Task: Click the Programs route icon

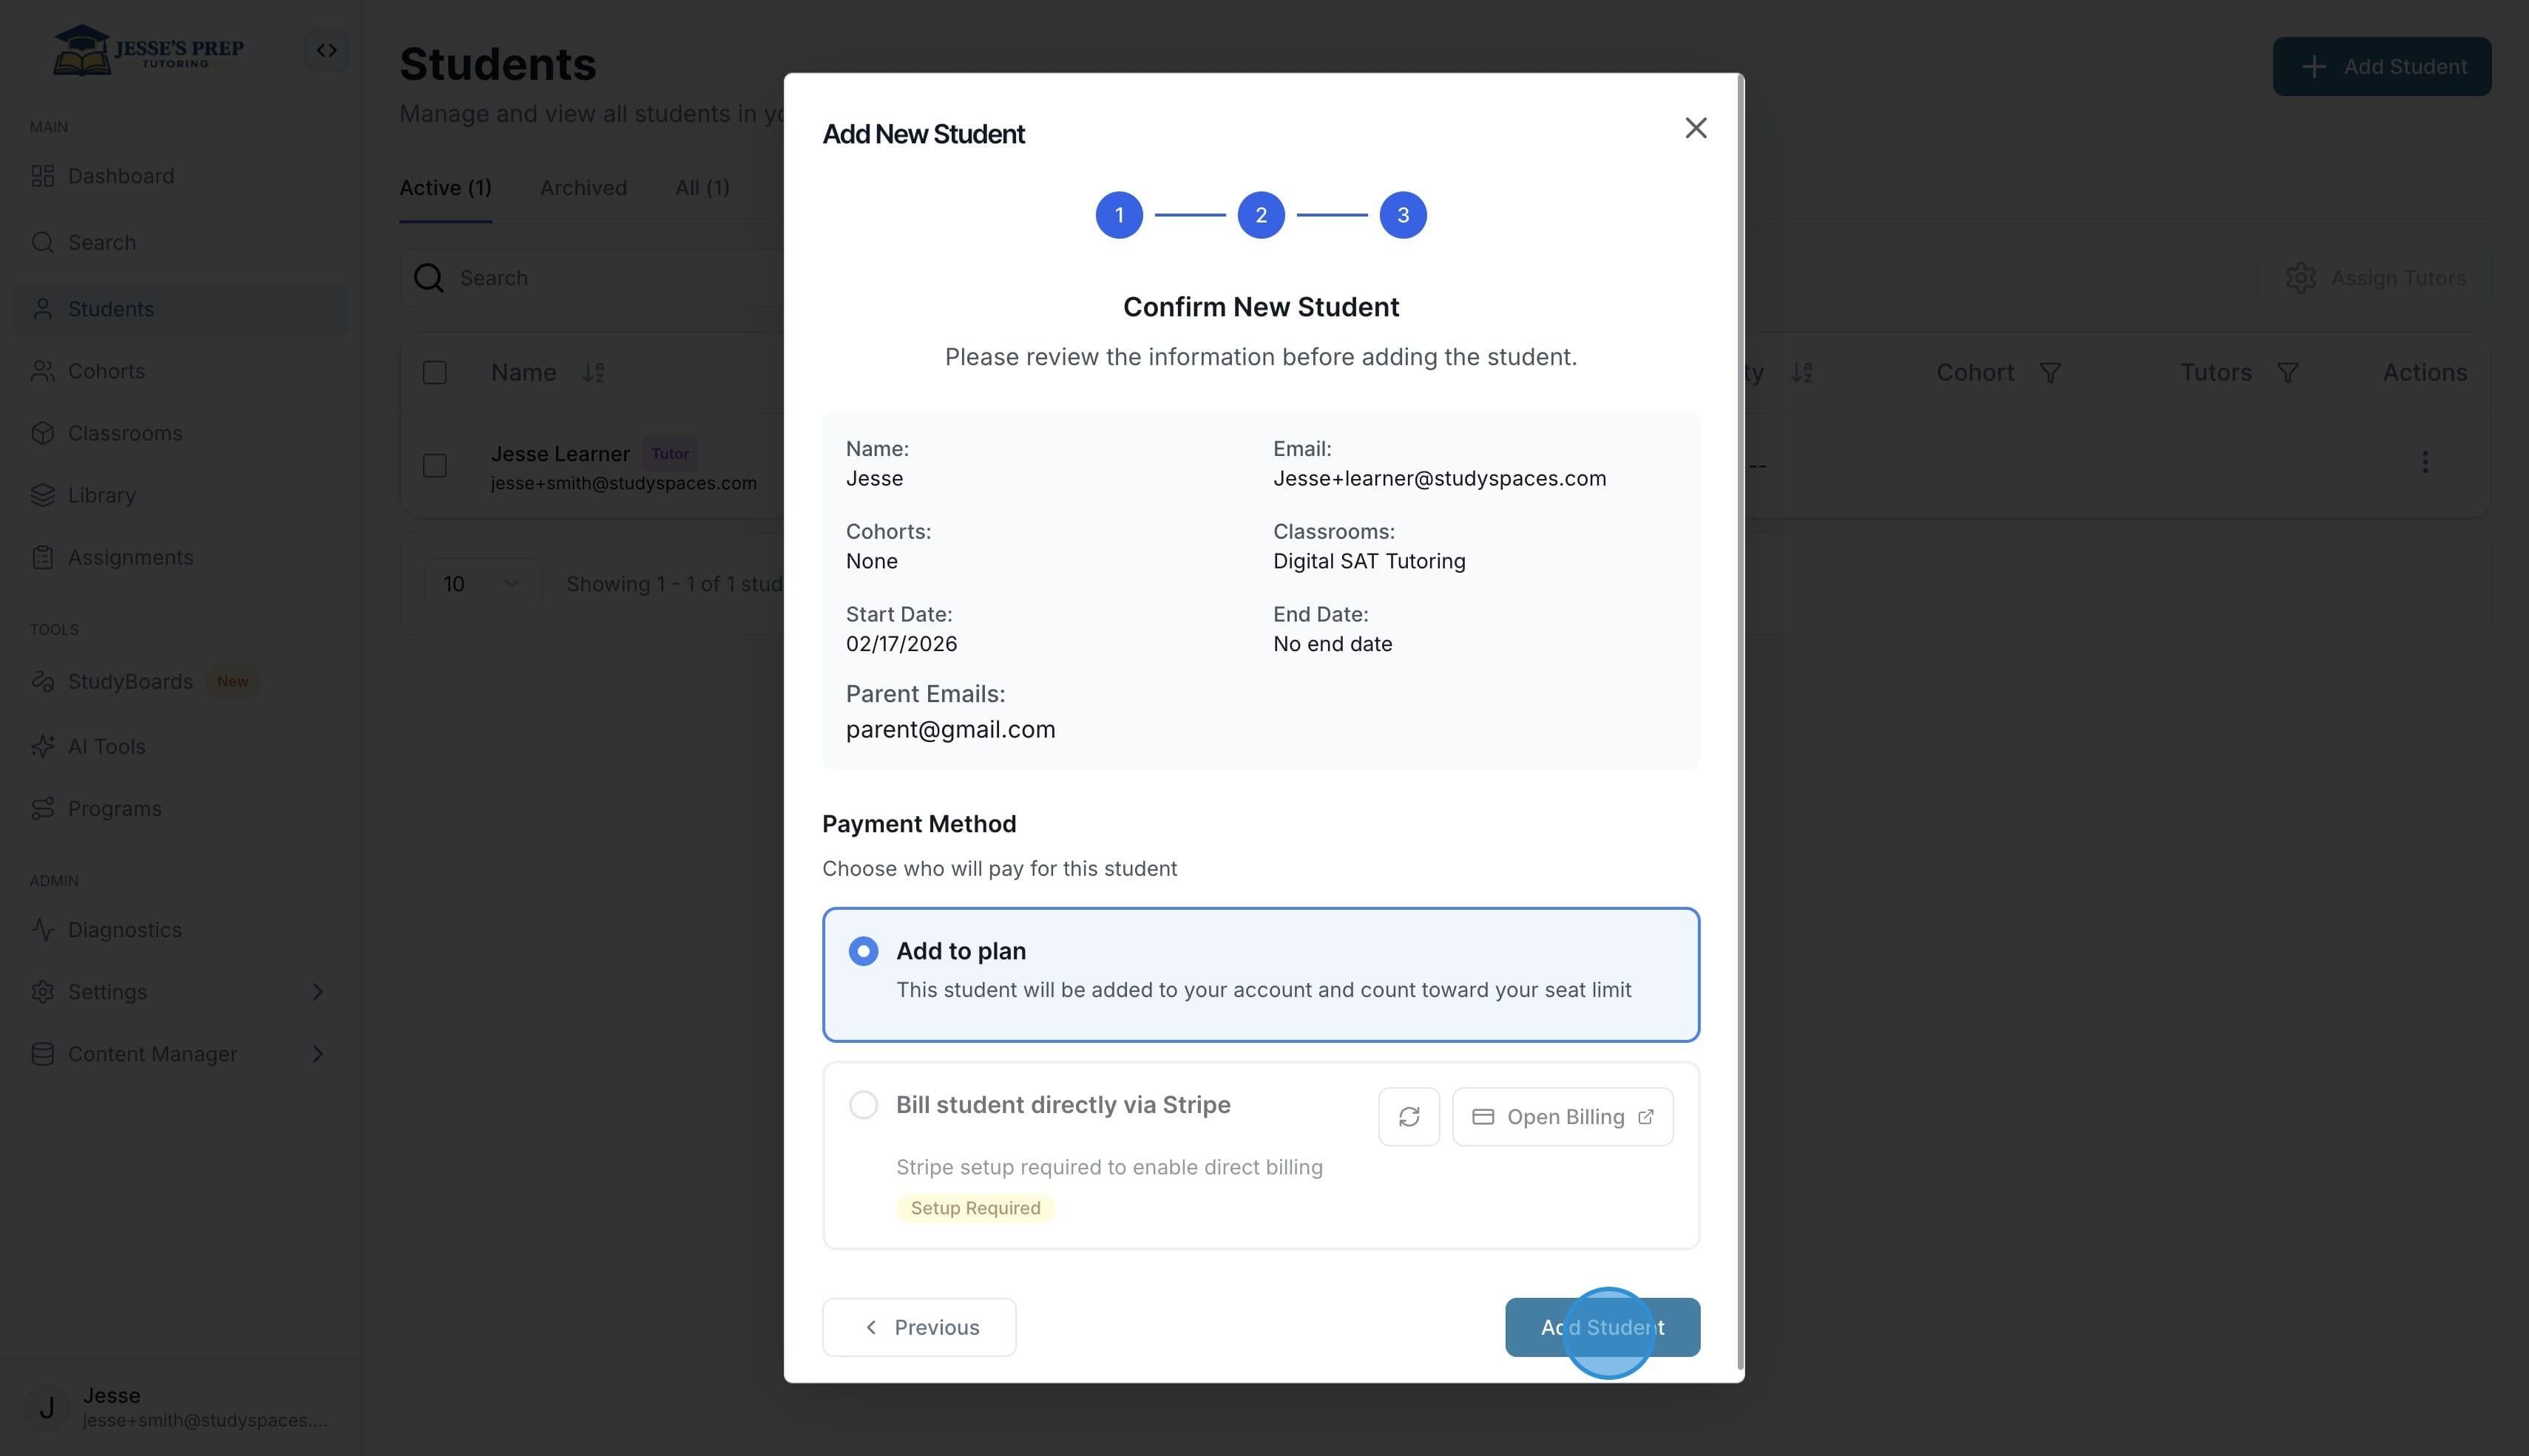Action: 42,809
